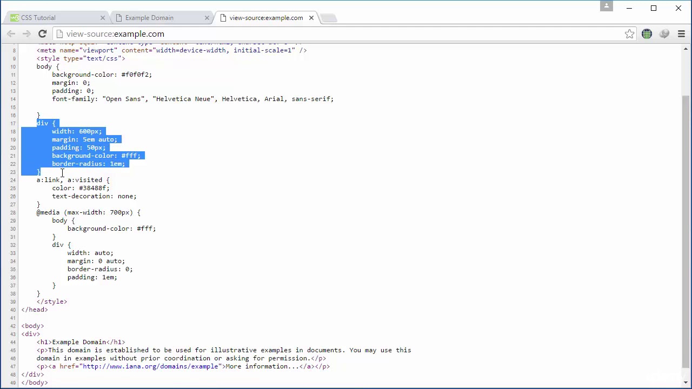The width and height of the screenshot is (692, 389).
Task: Click the closing '</style>' tag
Action: 52,301
